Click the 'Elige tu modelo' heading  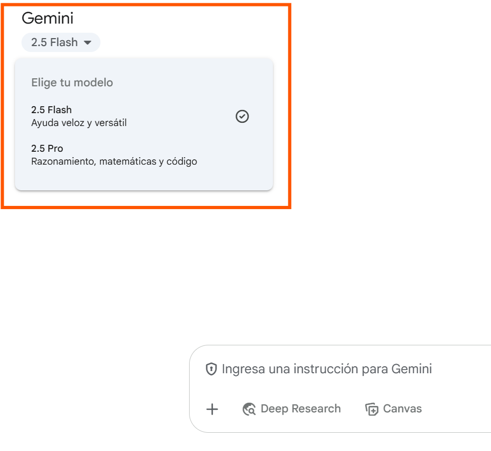click(x=72, y=83)
